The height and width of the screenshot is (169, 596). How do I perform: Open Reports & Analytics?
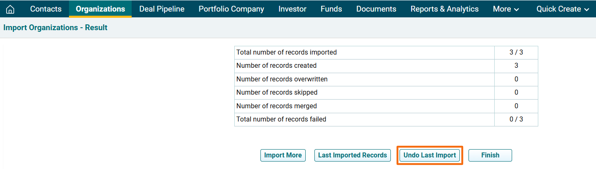[444, 9]
